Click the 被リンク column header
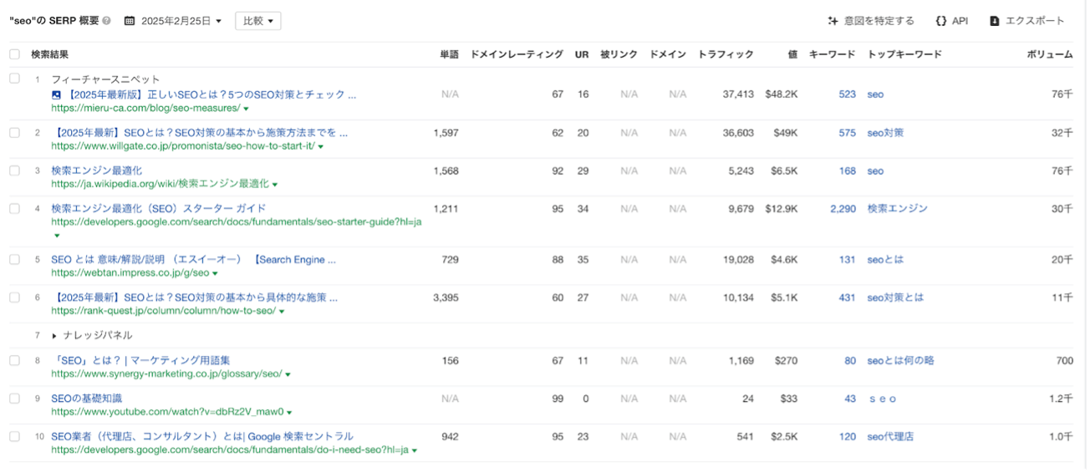The image size is (1090, 472). pos(619,54)
